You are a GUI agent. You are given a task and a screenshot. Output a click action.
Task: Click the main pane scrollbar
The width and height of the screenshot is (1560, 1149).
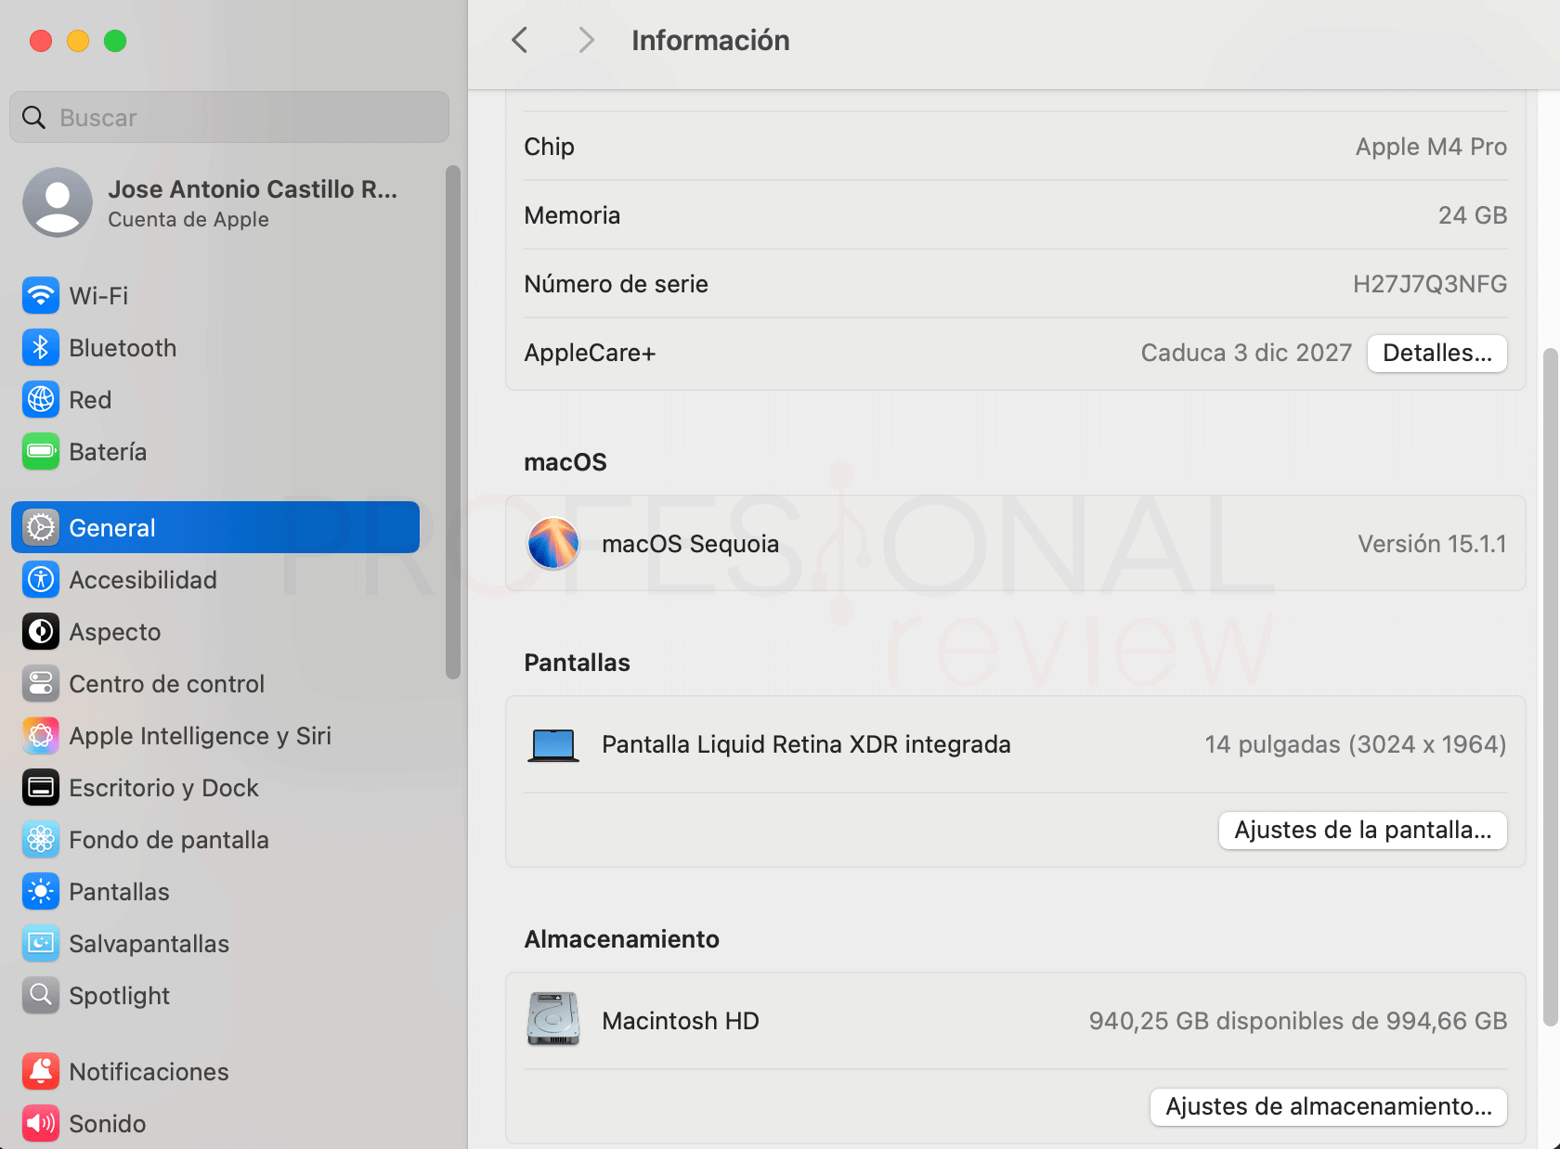click(1550, 688)
